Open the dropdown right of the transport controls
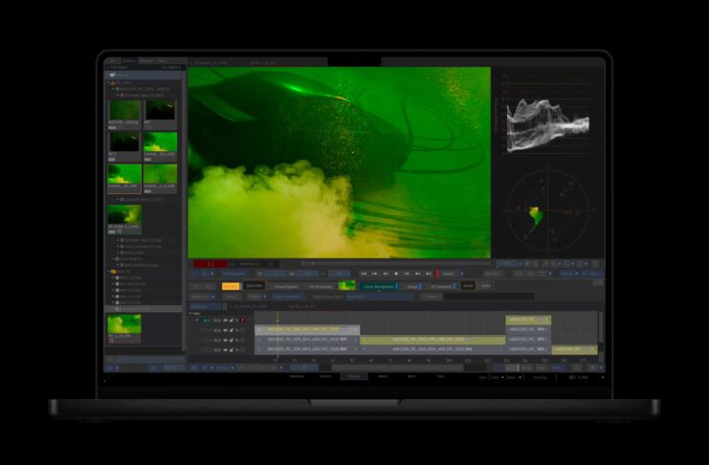 454,274
